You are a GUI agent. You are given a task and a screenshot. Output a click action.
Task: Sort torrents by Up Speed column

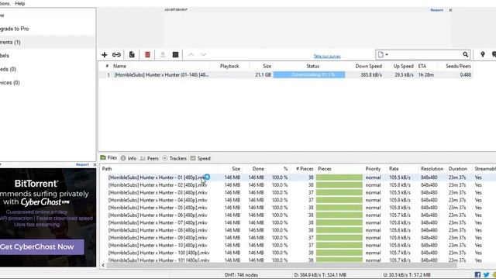tap(403, 66)
